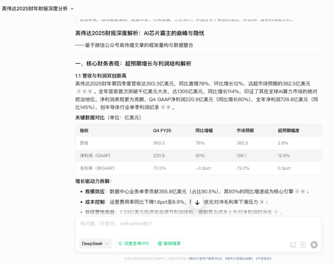Open citation 4 after 毛利率下滑压力
This screenshot has width=334, height=264.
pos(262,202)
